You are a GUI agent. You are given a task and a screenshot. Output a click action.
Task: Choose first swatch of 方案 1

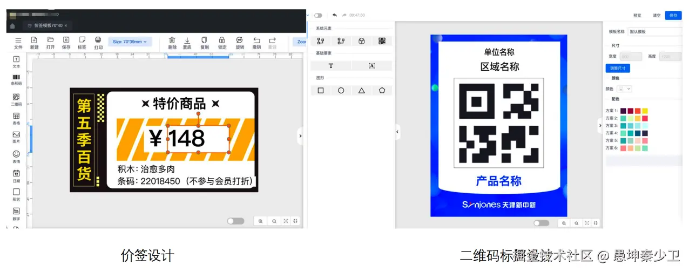click(x=623, y=111)
